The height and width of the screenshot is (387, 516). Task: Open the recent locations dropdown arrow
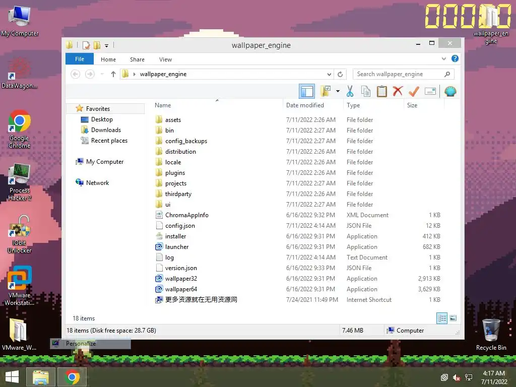pyautogui.click(x=102, y=74)
